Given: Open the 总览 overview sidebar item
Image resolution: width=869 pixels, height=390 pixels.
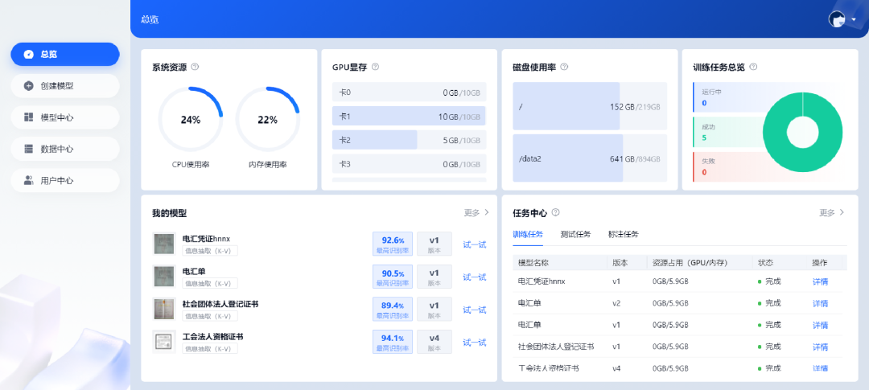Looking at the screenshot, I should point(65,55).
